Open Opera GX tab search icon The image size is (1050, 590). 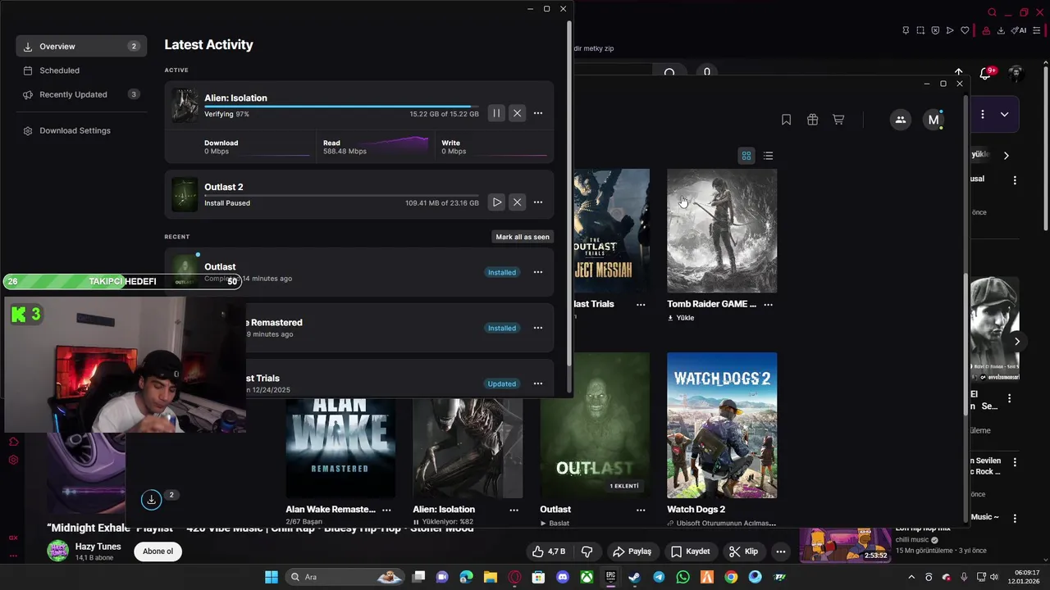click(992, 12)
